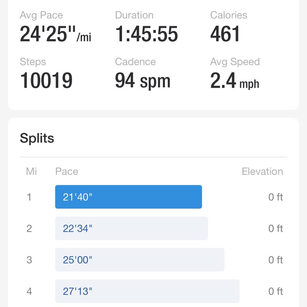Tap mile number 1 in splits

(29, 197)
